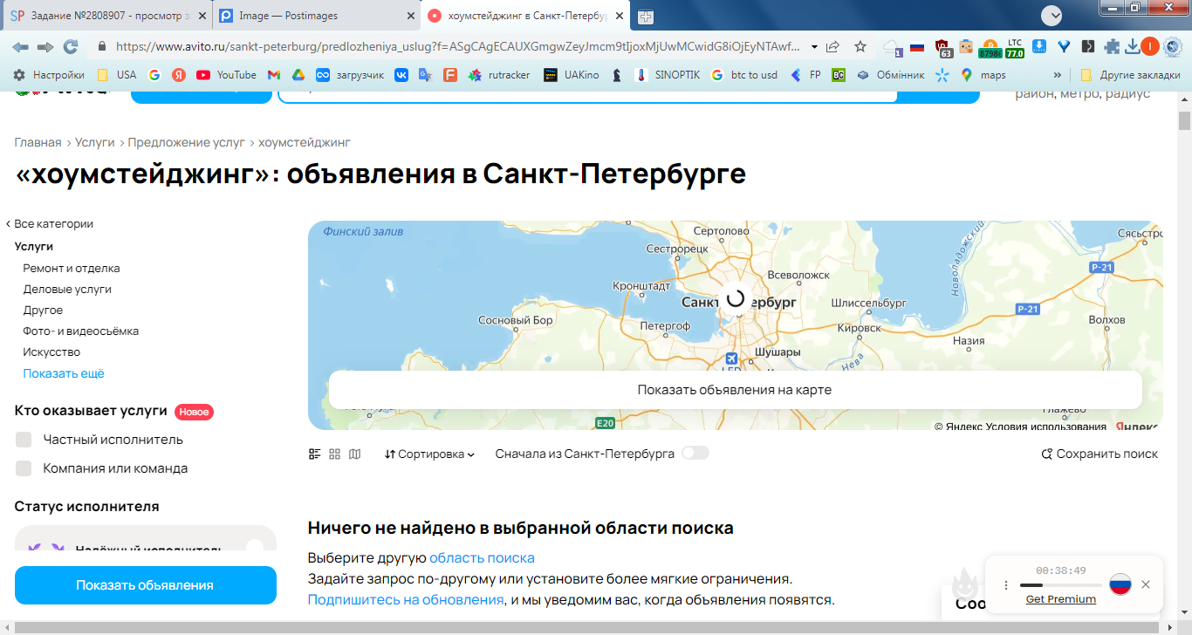Open the Google Drive bookmark icon
Image resolution: width=1192 pixels, height=635 pixels.
pos(298,75)
